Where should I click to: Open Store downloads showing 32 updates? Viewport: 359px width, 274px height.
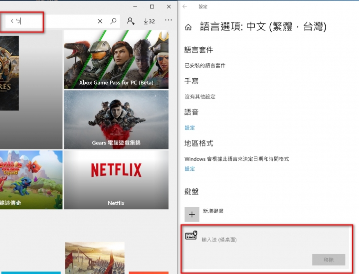[149, 21]
